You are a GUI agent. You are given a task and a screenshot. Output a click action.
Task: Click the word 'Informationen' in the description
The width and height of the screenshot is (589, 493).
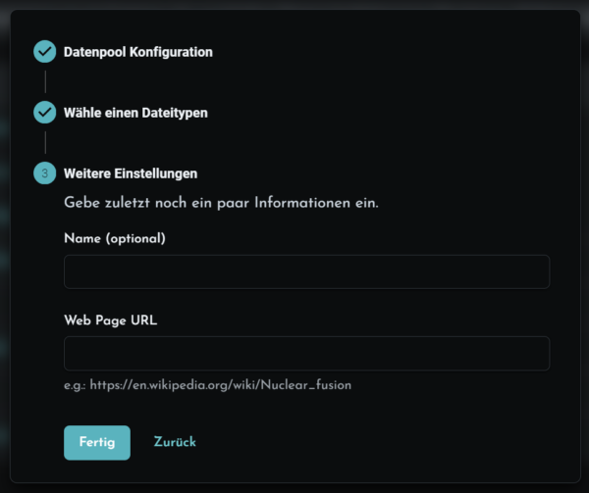point(302,203)
